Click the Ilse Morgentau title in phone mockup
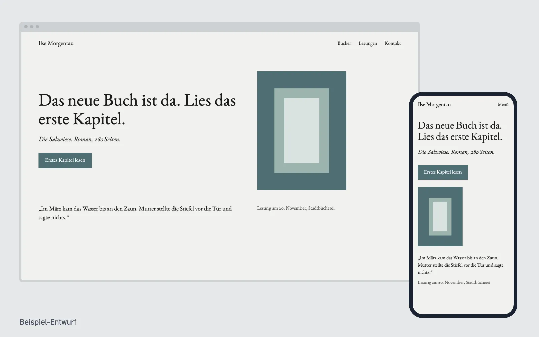The height and width of the screenshot is (337, 539). click(x=434, y=105)
